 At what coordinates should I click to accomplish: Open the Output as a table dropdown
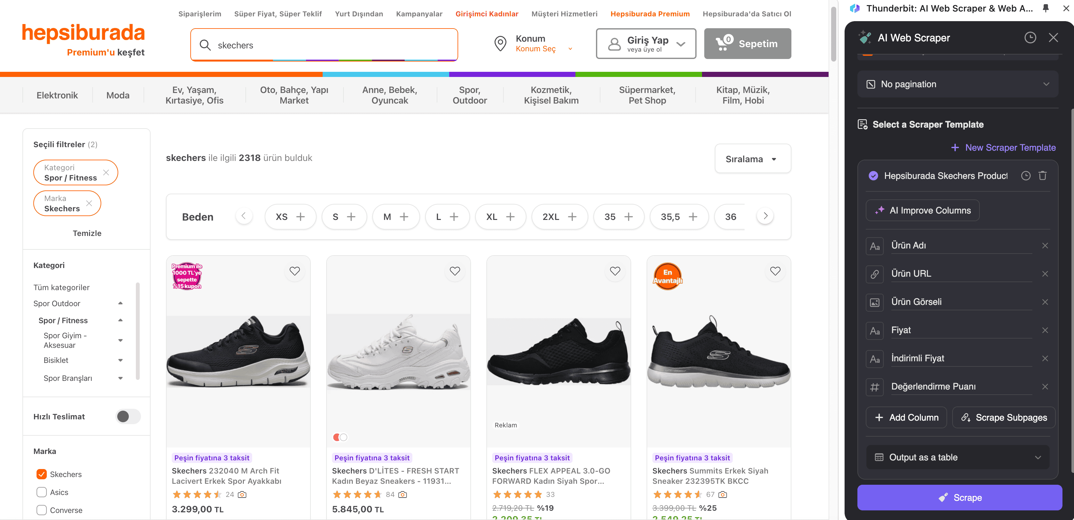(957, 457)
